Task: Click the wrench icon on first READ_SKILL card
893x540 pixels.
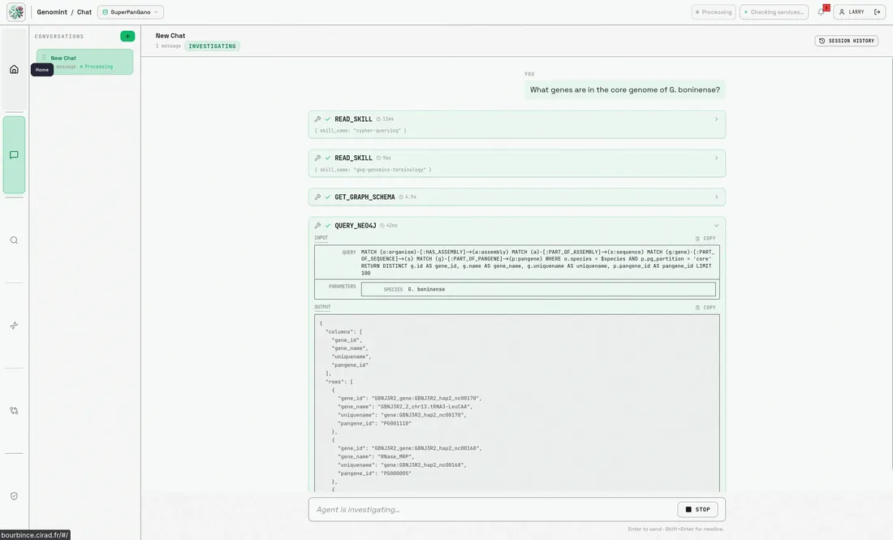Action: (x=317, y=119)
